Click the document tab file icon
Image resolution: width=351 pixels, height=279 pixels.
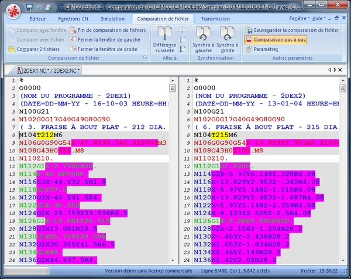pyautogui.click(x=20, y=70)
